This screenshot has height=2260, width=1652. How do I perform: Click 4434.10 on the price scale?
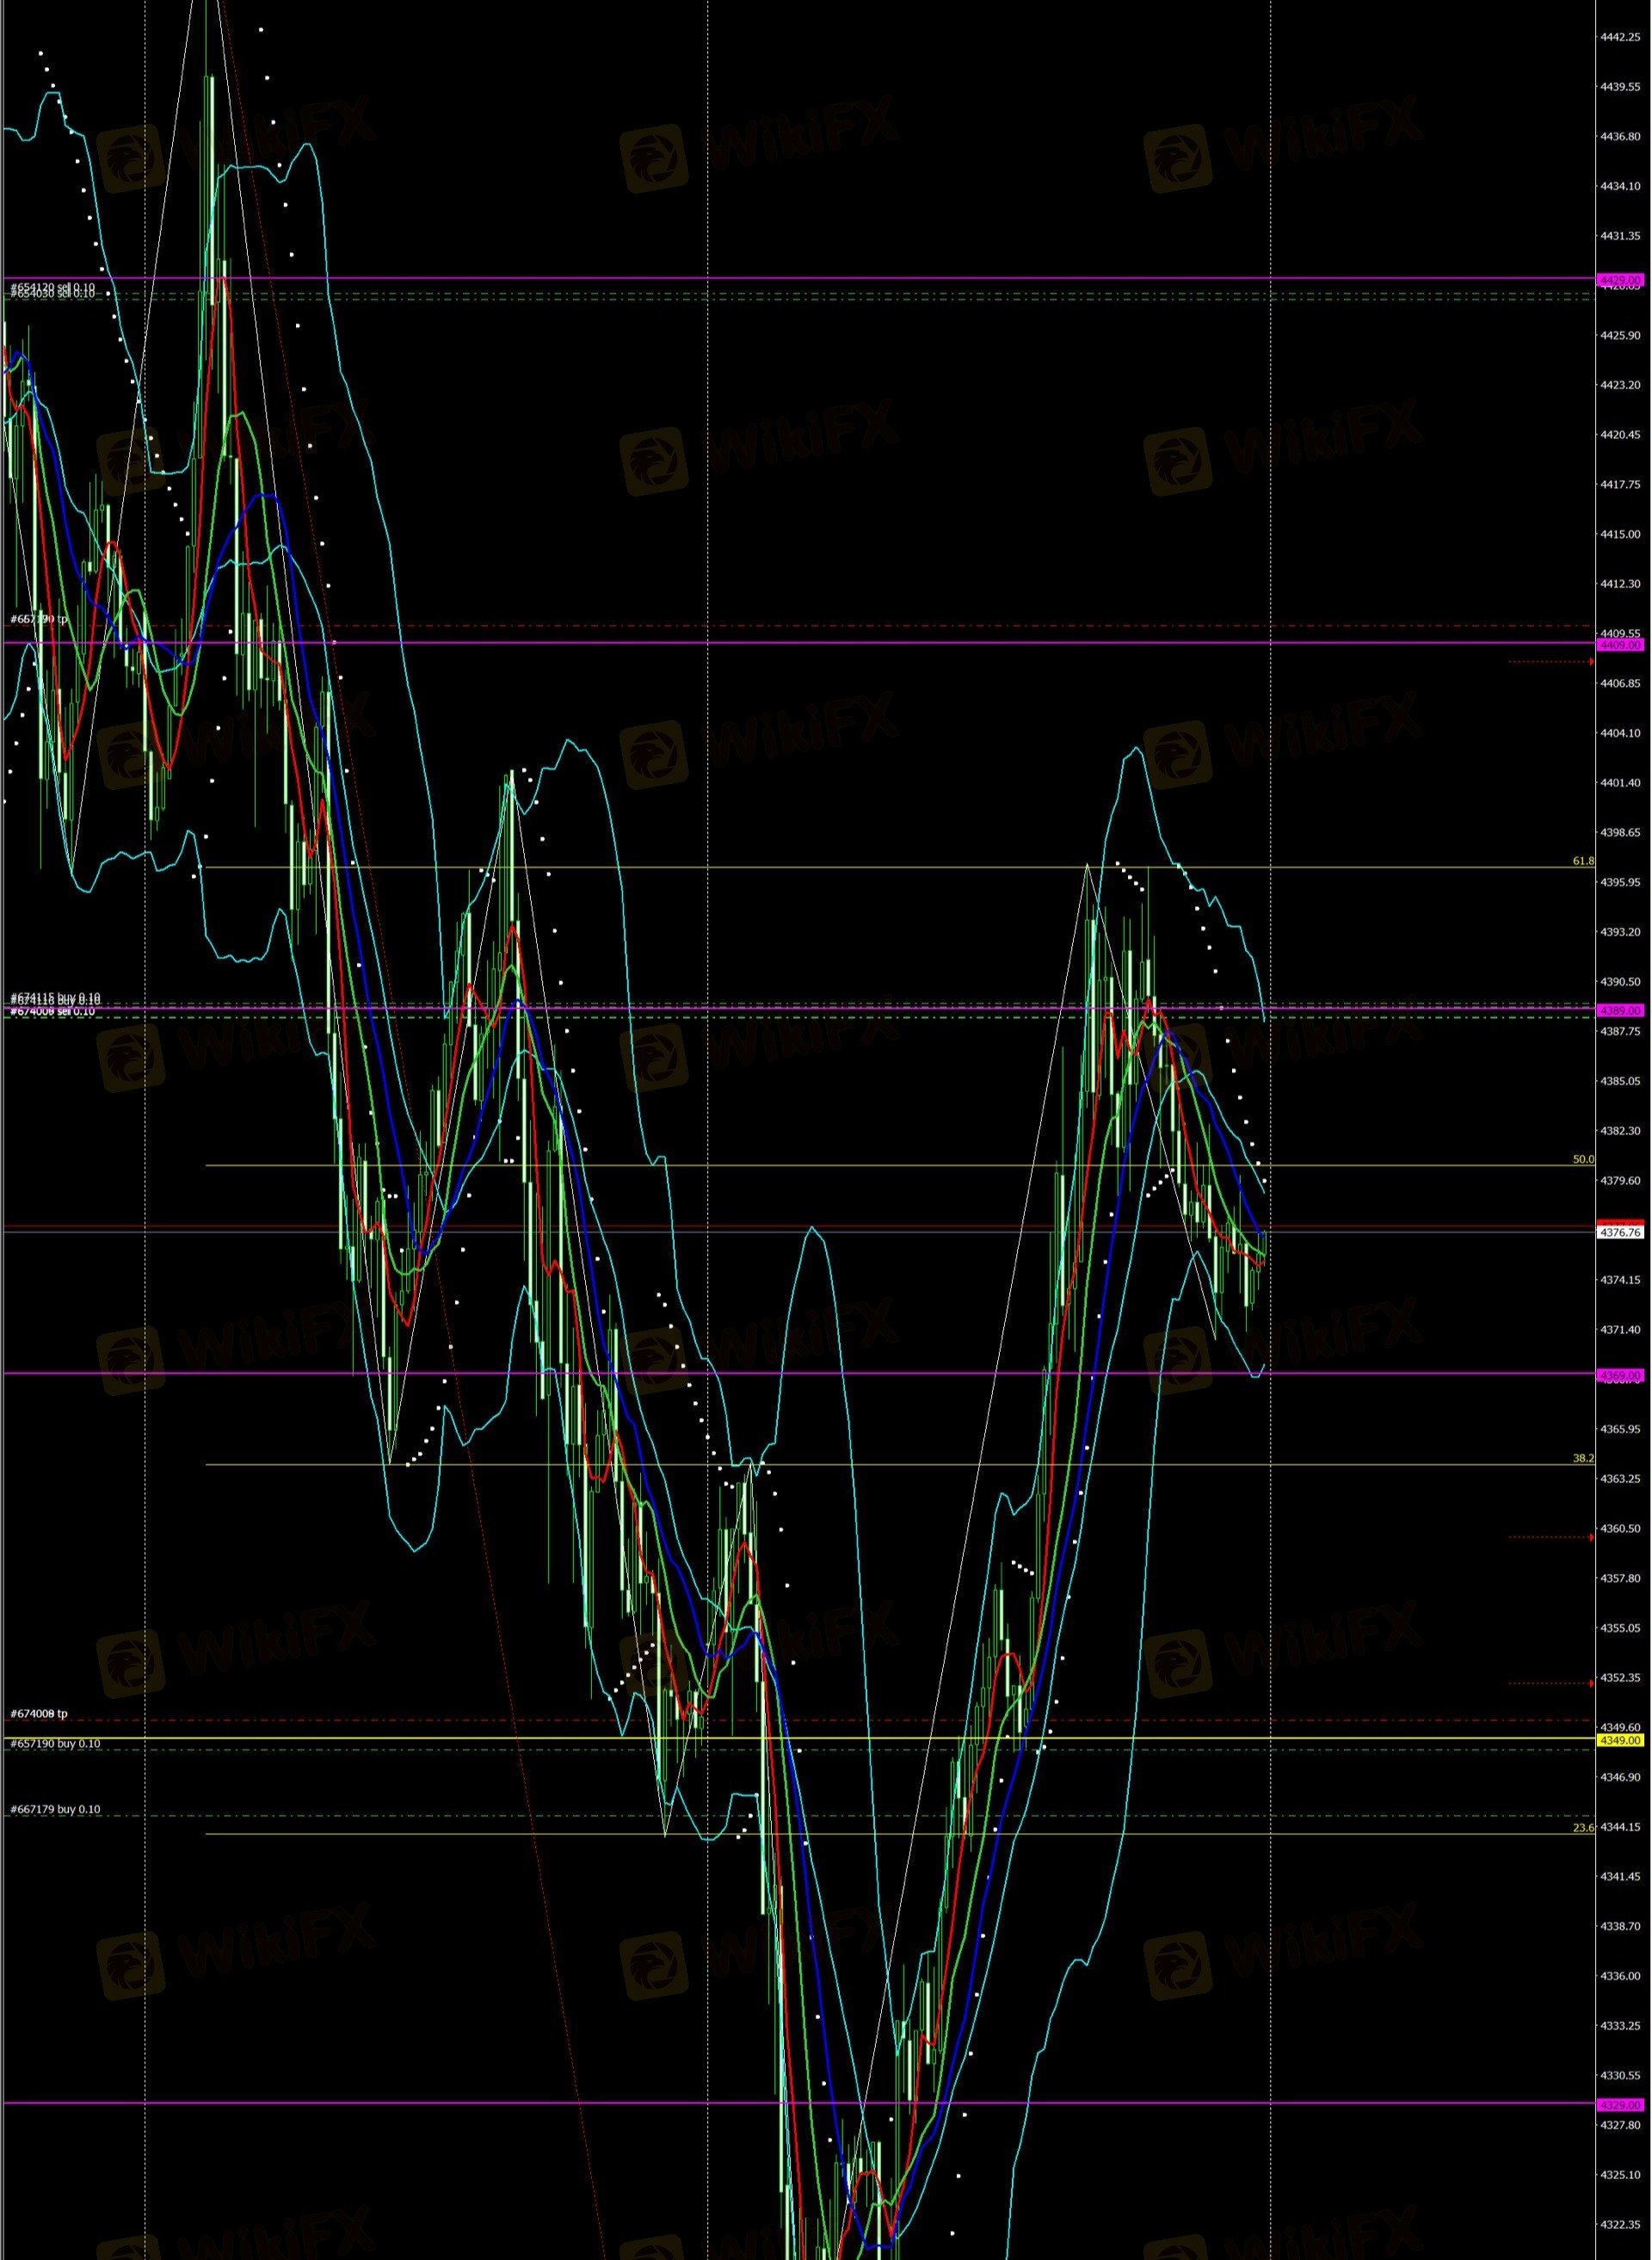[x=1620, y=186]
